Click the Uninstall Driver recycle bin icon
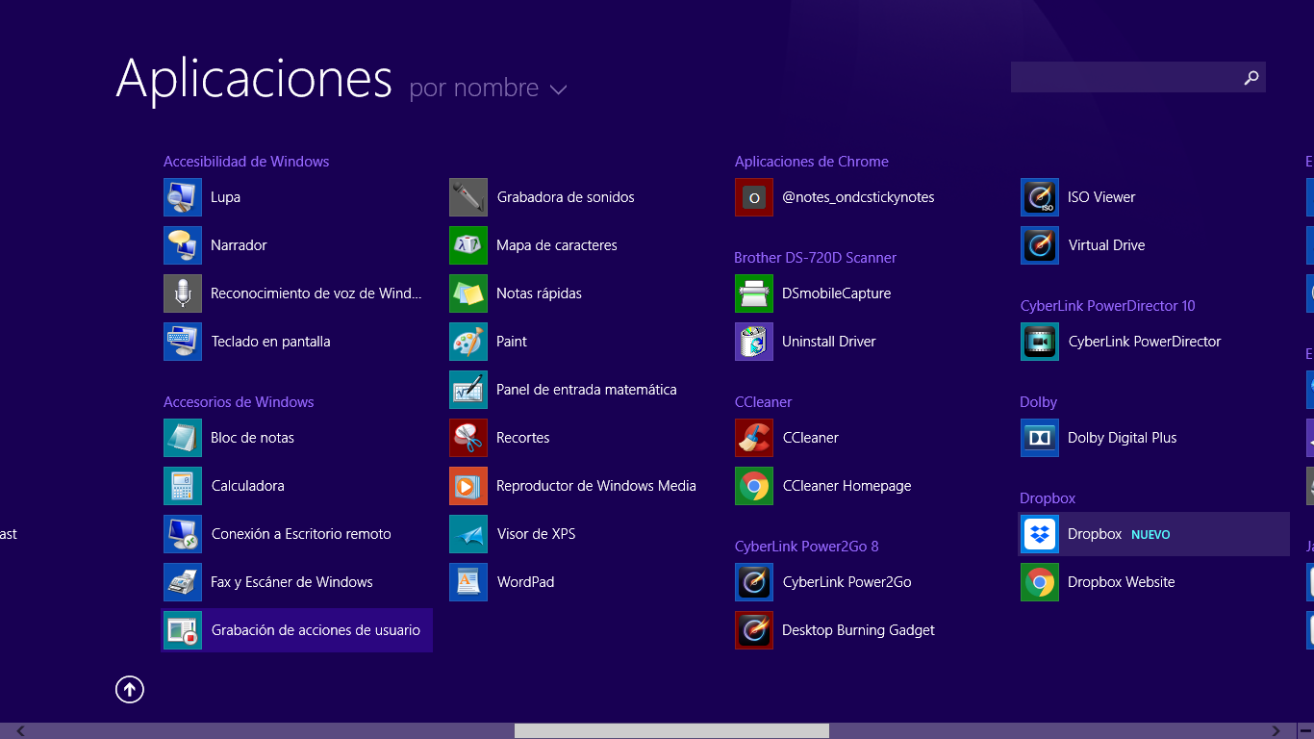 (x=754, y=342)
